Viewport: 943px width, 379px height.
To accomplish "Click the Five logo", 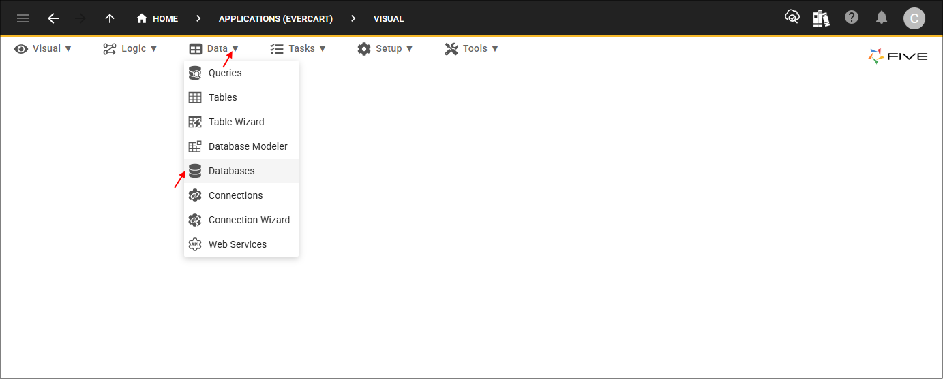I will 897,56.
